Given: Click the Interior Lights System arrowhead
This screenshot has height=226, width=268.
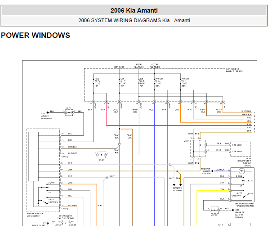Looking at the screenshot, I should tap(212, 171).
